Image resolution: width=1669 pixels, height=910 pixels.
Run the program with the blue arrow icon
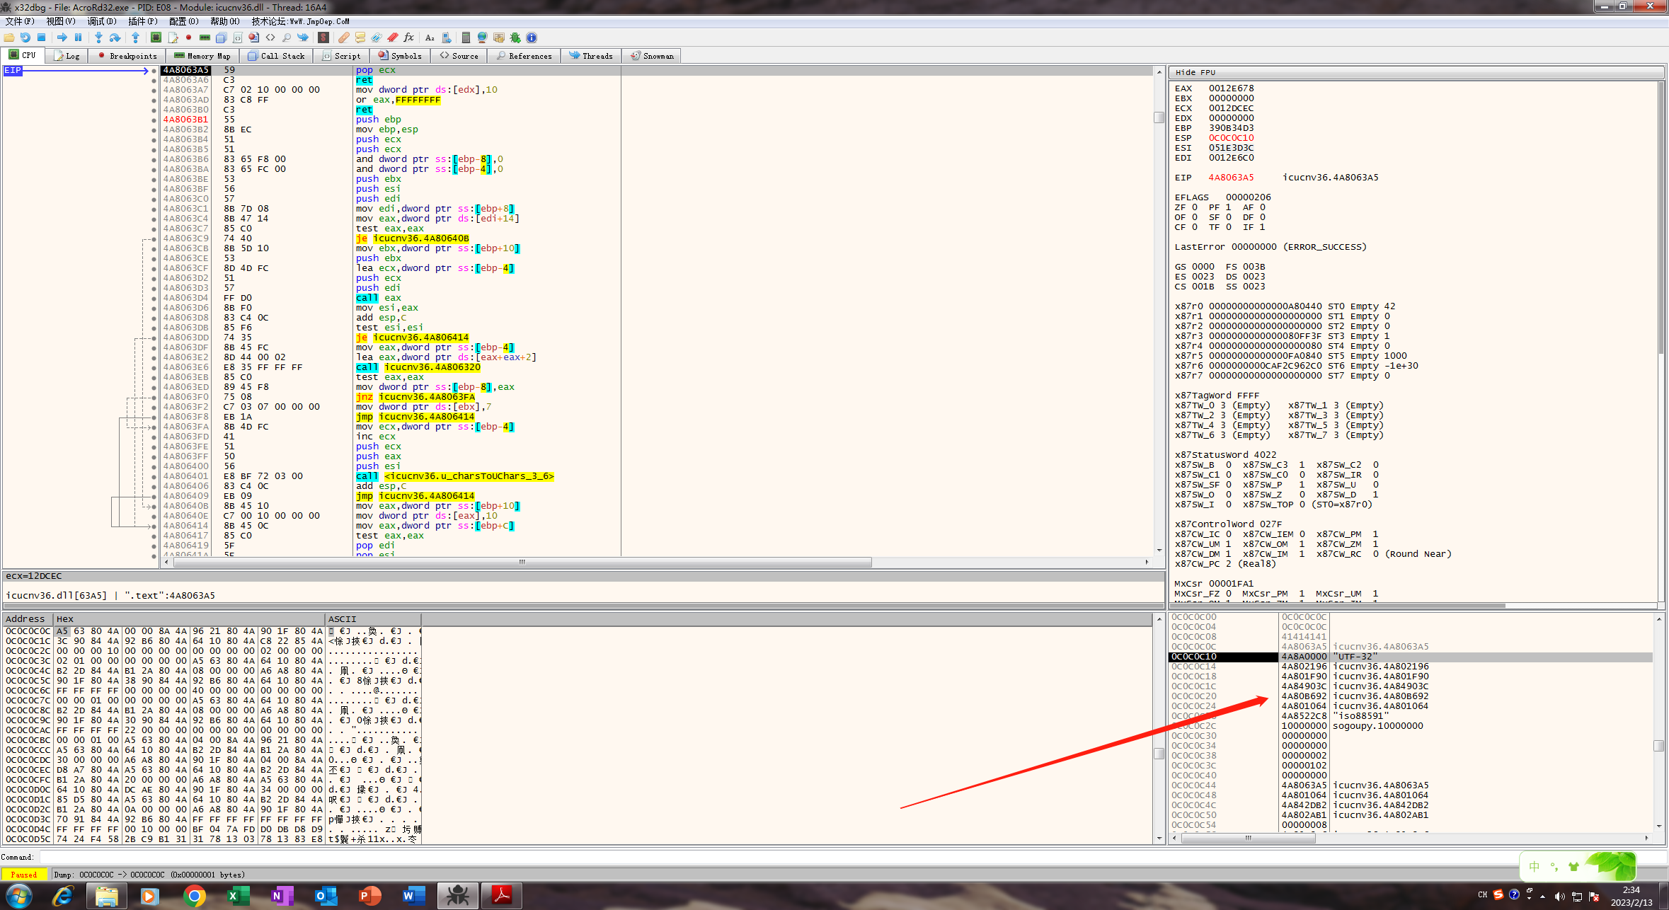click(62, 38)
